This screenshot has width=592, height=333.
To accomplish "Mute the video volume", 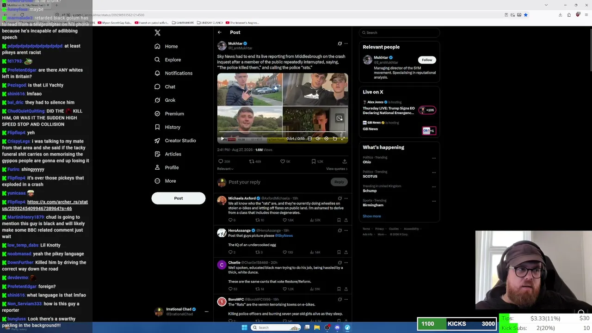I will click(318, 139).
